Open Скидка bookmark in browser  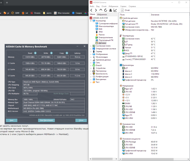pyautogui.click(x=77, y=13)
